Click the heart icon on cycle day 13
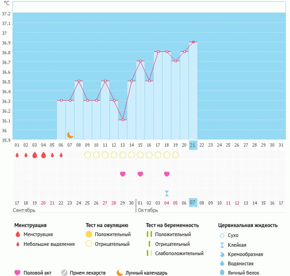 (123, 174)
